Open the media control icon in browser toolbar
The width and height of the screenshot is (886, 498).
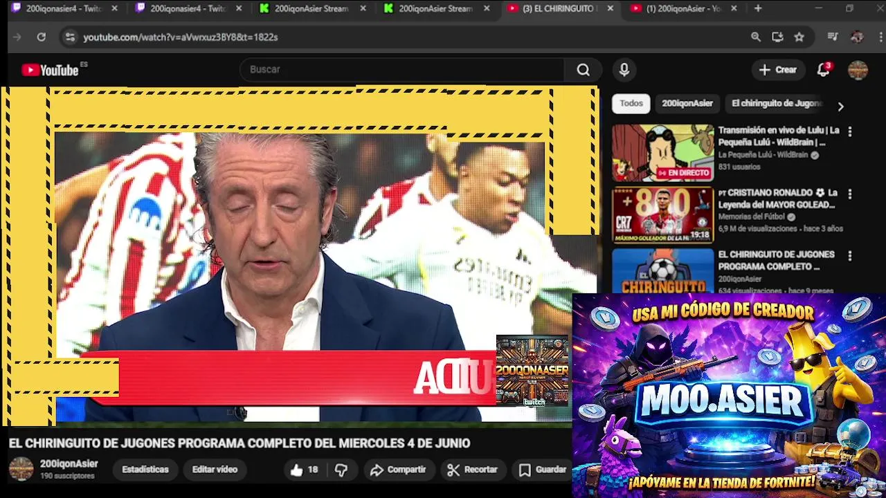(833, 37)
